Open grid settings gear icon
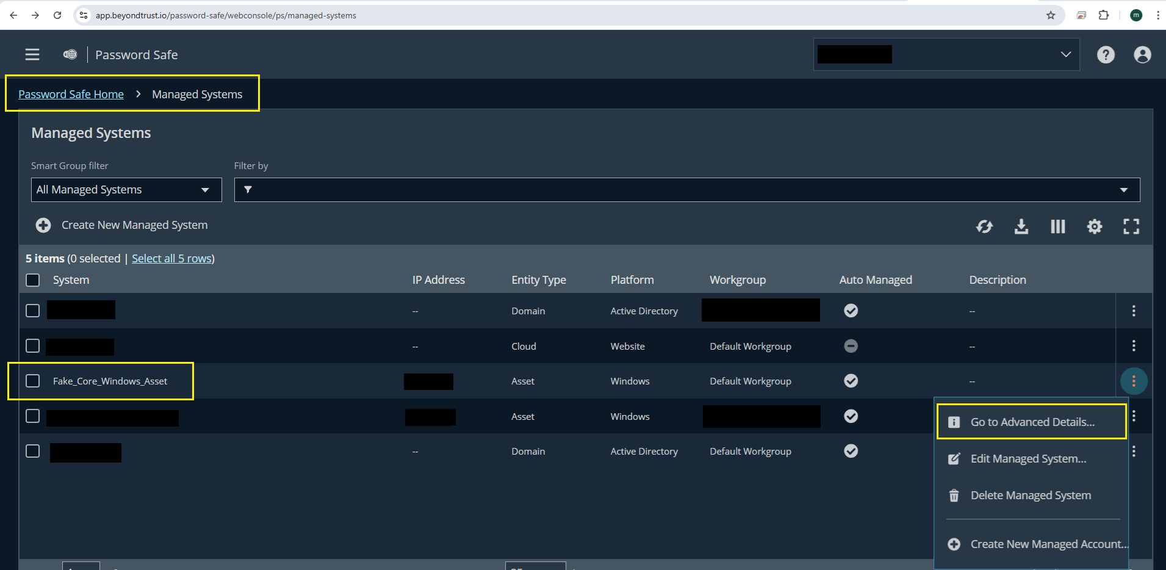 click(1094, 226)
